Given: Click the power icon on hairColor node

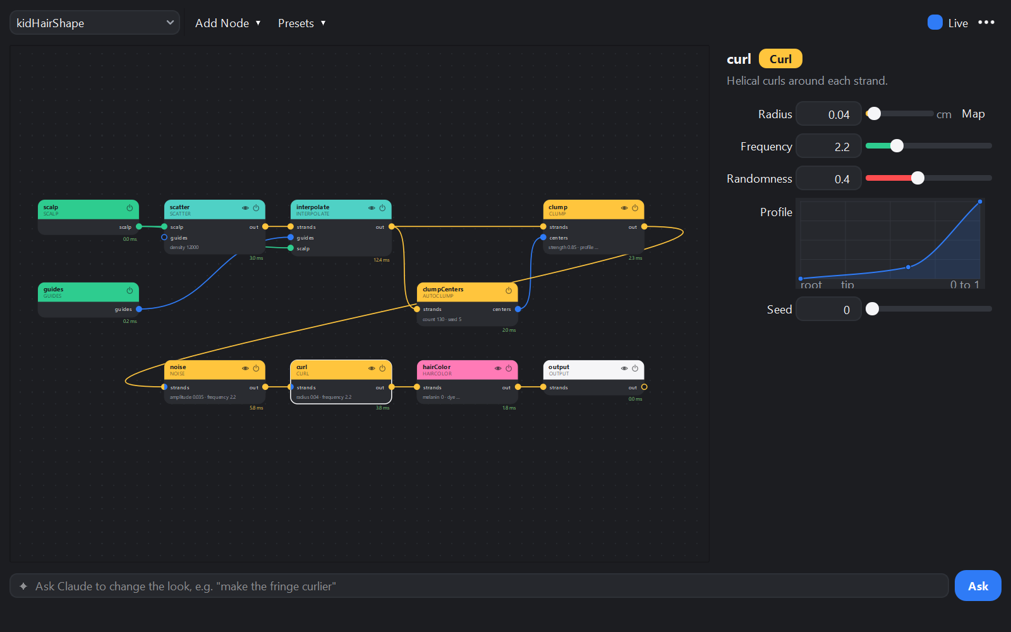Looking at the screenshot, I should (x=509, y=368).
